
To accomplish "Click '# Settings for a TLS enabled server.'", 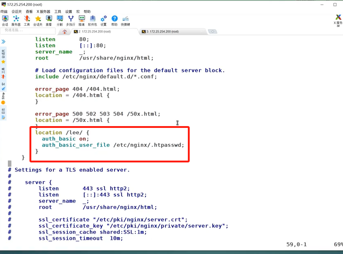I will (x=69, y=170).
